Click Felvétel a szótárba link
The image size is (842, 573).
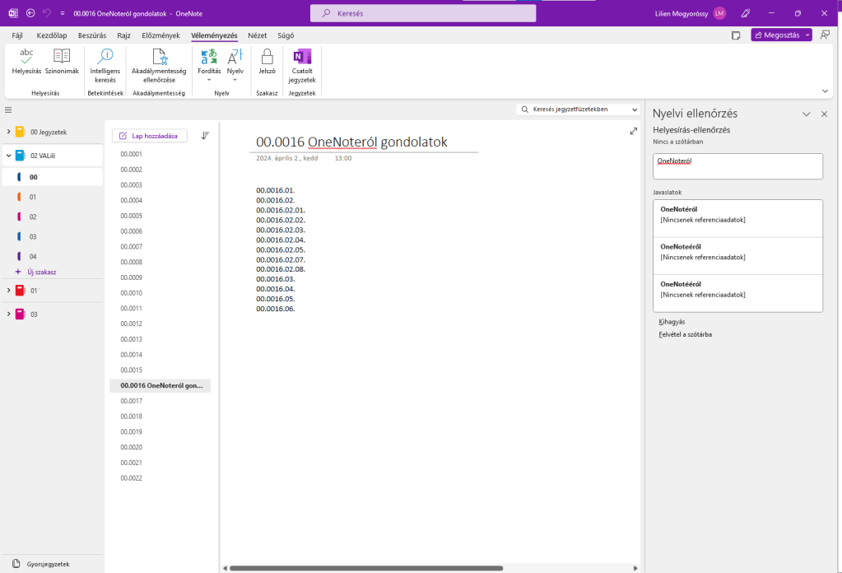685,334
